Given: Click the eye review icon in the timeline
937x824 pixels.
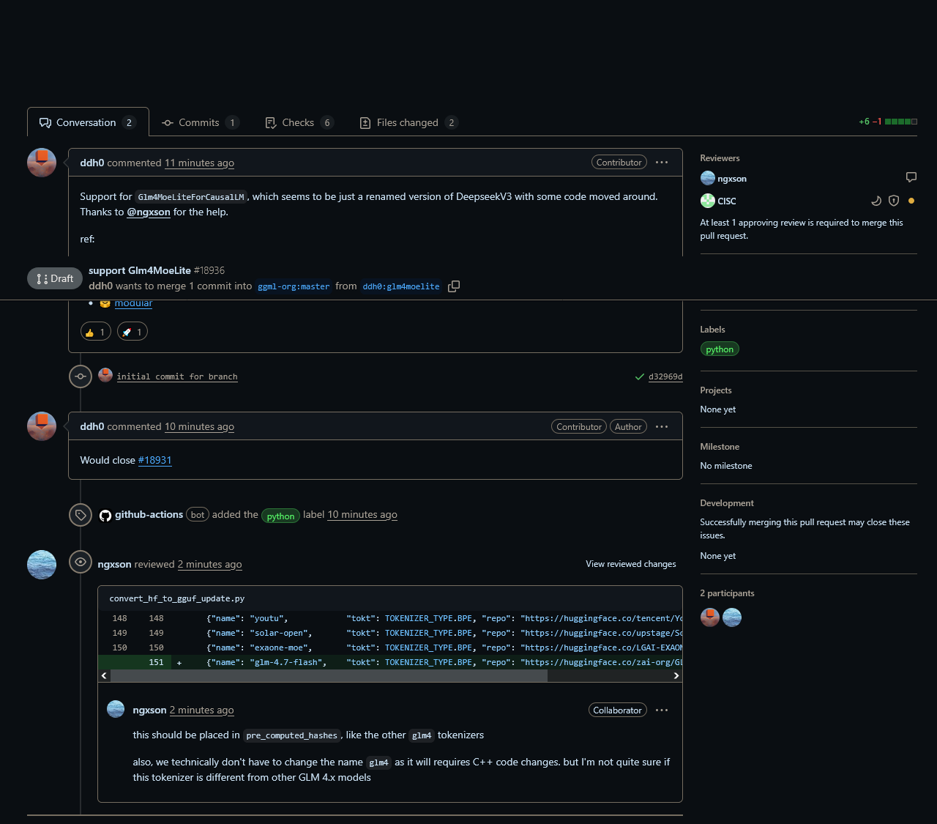Looking at the screenshot, I should [x=81, y=562].
